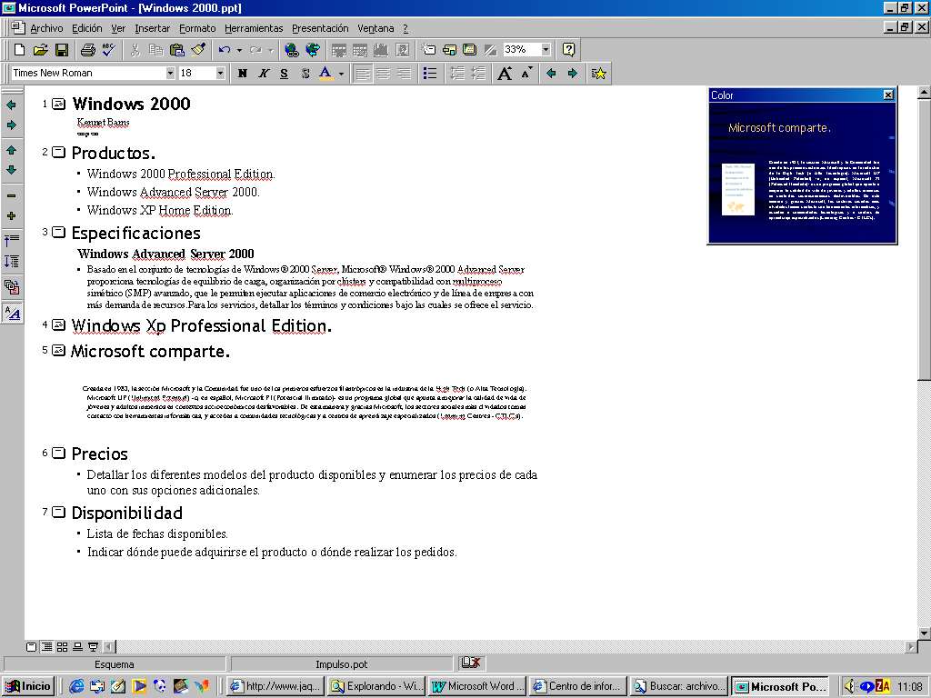Insert hyperlink globe icon
Image resolution: width=931 pixels, height=698 pixels.
point(291,50)
